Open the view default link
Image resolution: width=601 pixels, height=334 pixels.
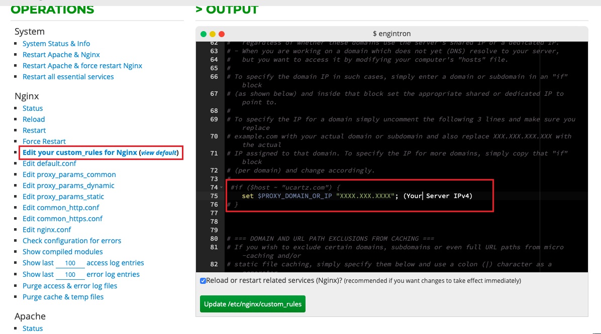(x=159, y=152)
